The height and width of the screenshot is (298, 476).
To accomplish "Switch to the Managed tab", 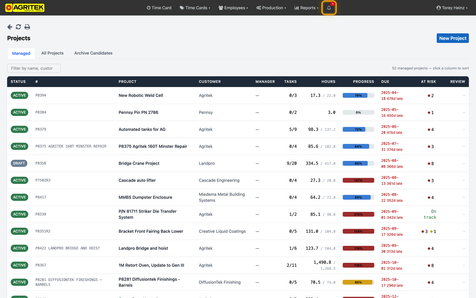I will 21,53.
